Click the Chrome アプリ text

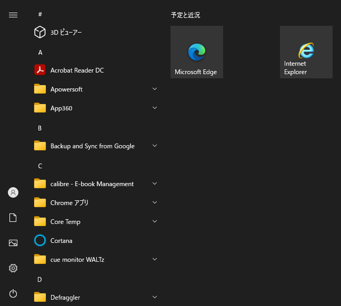click(69, 203)
